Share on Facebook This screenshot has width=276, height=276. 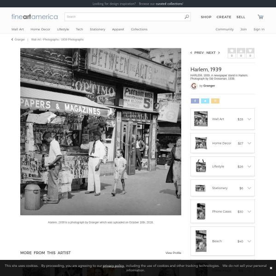(x=195, y=101)
